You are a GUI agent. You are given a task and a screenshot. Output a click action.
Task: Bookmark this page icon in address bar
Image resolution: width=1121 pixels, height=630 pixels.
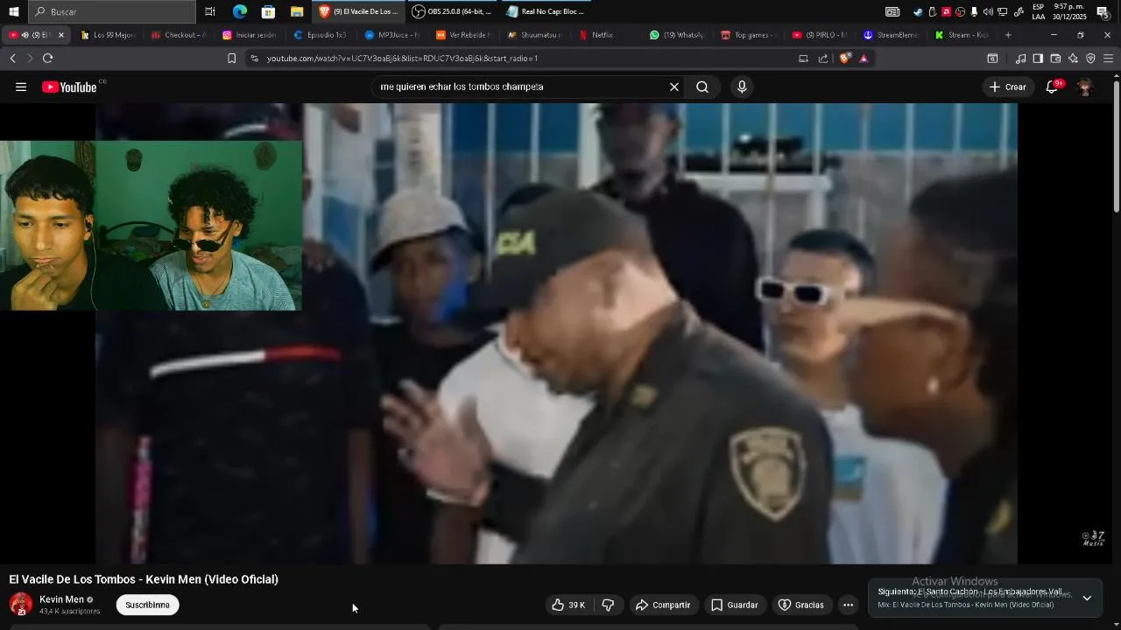[231, 59]
